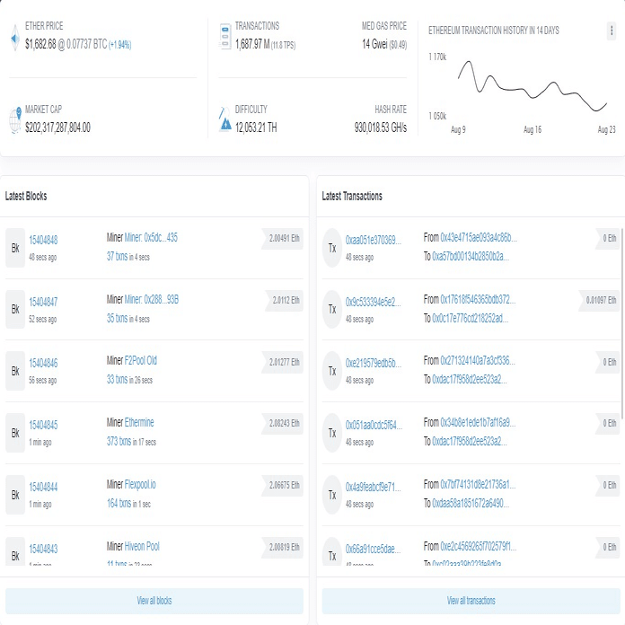Click View all blocks button

154,601
